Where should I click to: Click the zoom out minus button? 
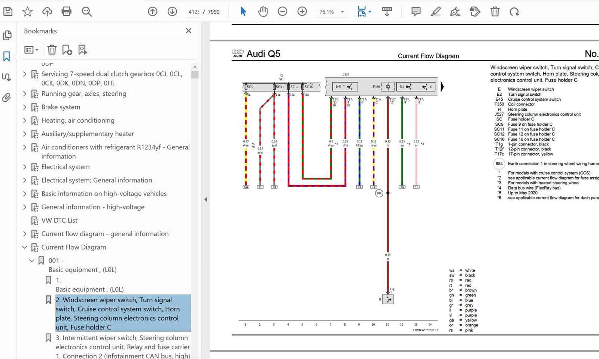[x=282, y=12]
